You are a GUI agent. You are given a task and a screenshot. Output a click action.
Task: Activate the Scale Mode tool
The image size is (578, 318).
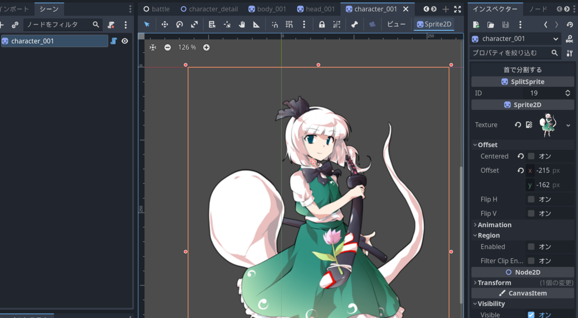coord(194,24)
